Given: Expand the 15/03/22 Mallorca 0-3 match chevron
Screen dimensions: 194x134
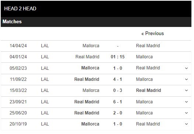Looking at the screenshot, I should click(x=186, y=90).
